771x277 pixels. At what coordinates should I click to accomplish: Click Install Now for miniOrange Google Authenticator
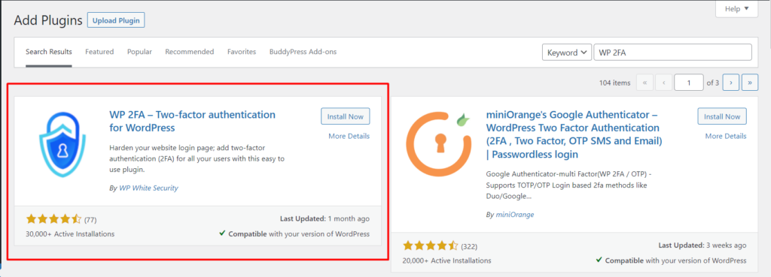[x=722, y=116]
